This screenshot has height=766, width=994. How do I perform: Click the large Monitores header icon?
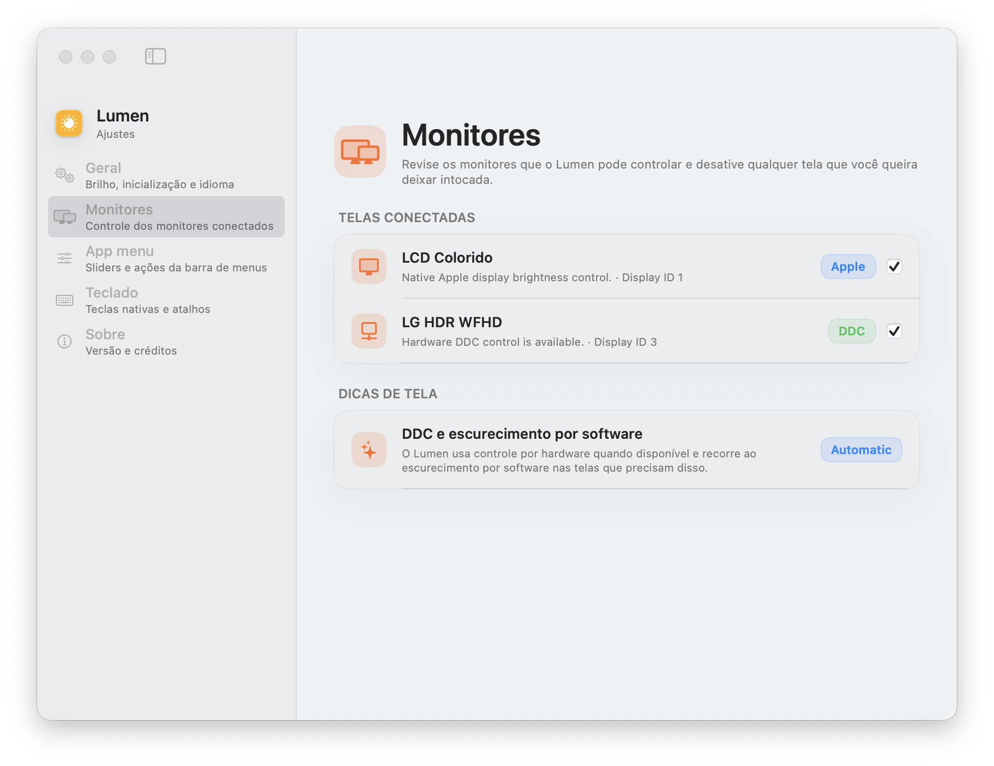(x=360, y=152)
